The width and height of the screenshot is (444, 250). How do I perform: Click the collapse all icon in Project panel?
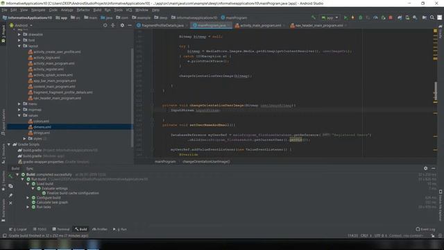tap(112, 25)
